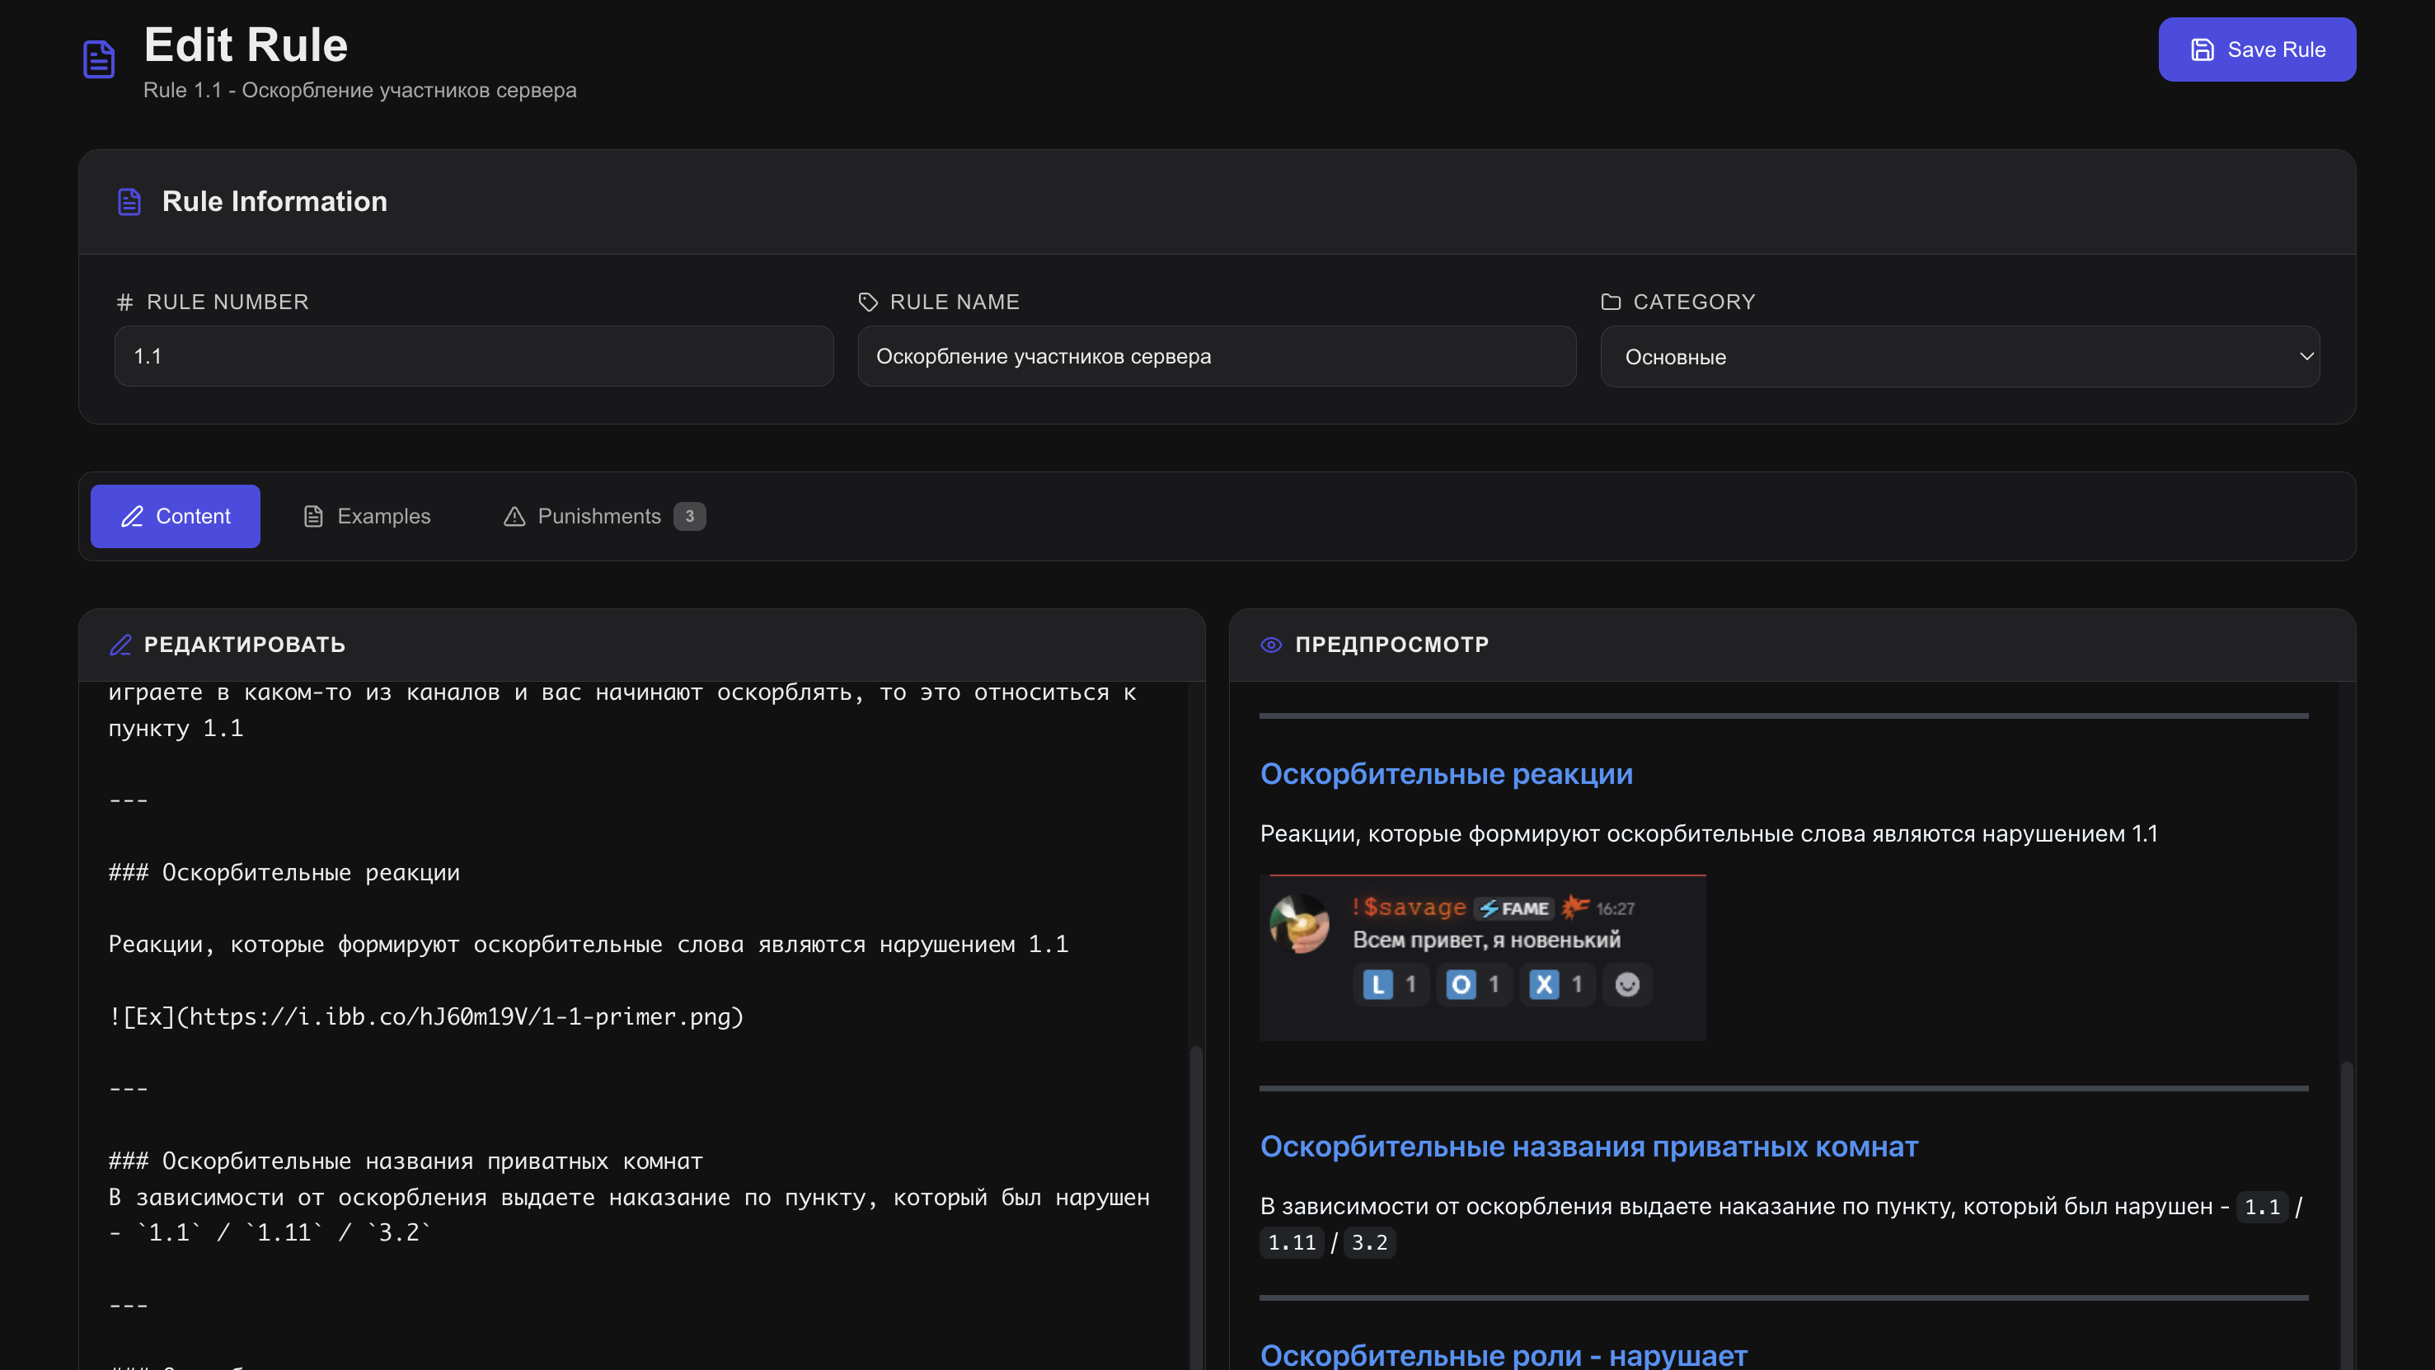Click the Rule Information section icon
The width and height of the screenshot is (2435, 1370).
pyautogui.click(x=129, y=201)
